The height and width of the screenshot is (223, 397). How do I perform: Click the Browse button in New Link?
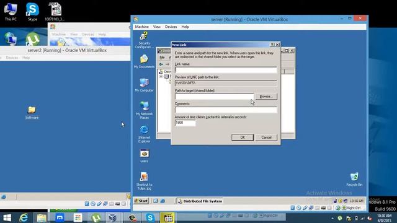266,97
